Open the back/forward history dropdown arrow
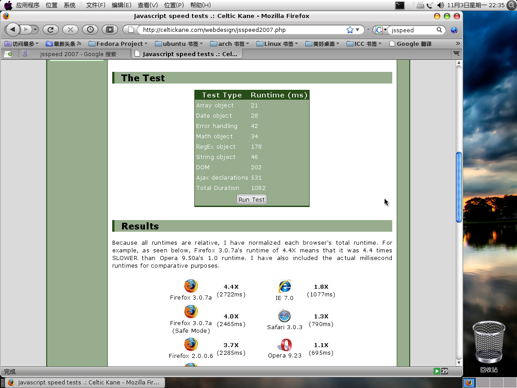The image size is (517, 388). [35, 30]
